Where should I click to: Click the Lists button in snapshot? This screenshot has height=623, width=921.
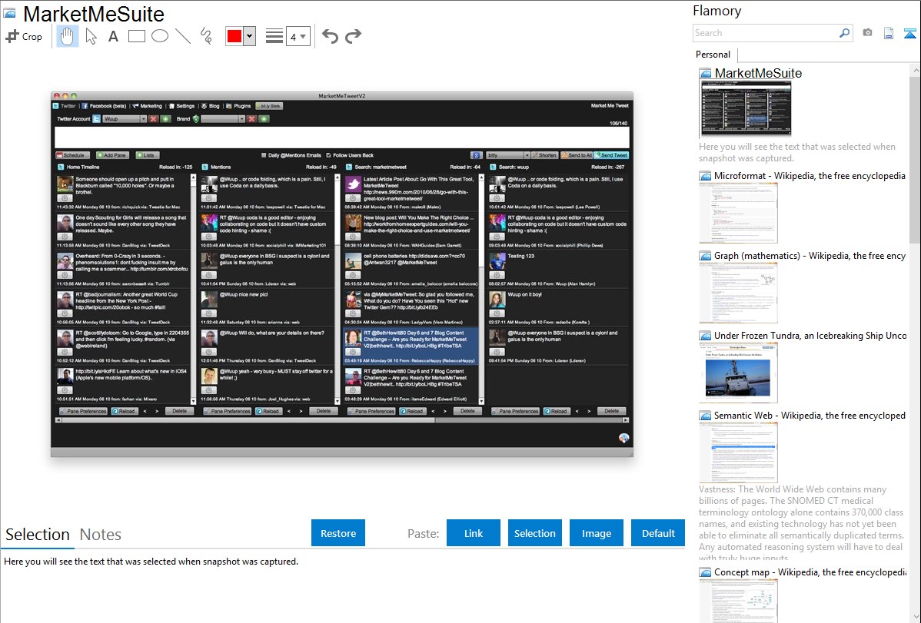[x=147, y=155]
